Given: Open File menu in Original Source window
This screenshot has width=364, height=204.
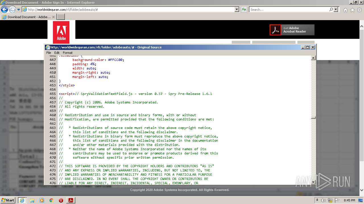Looking at the screenshot, I should click(49, 53).
